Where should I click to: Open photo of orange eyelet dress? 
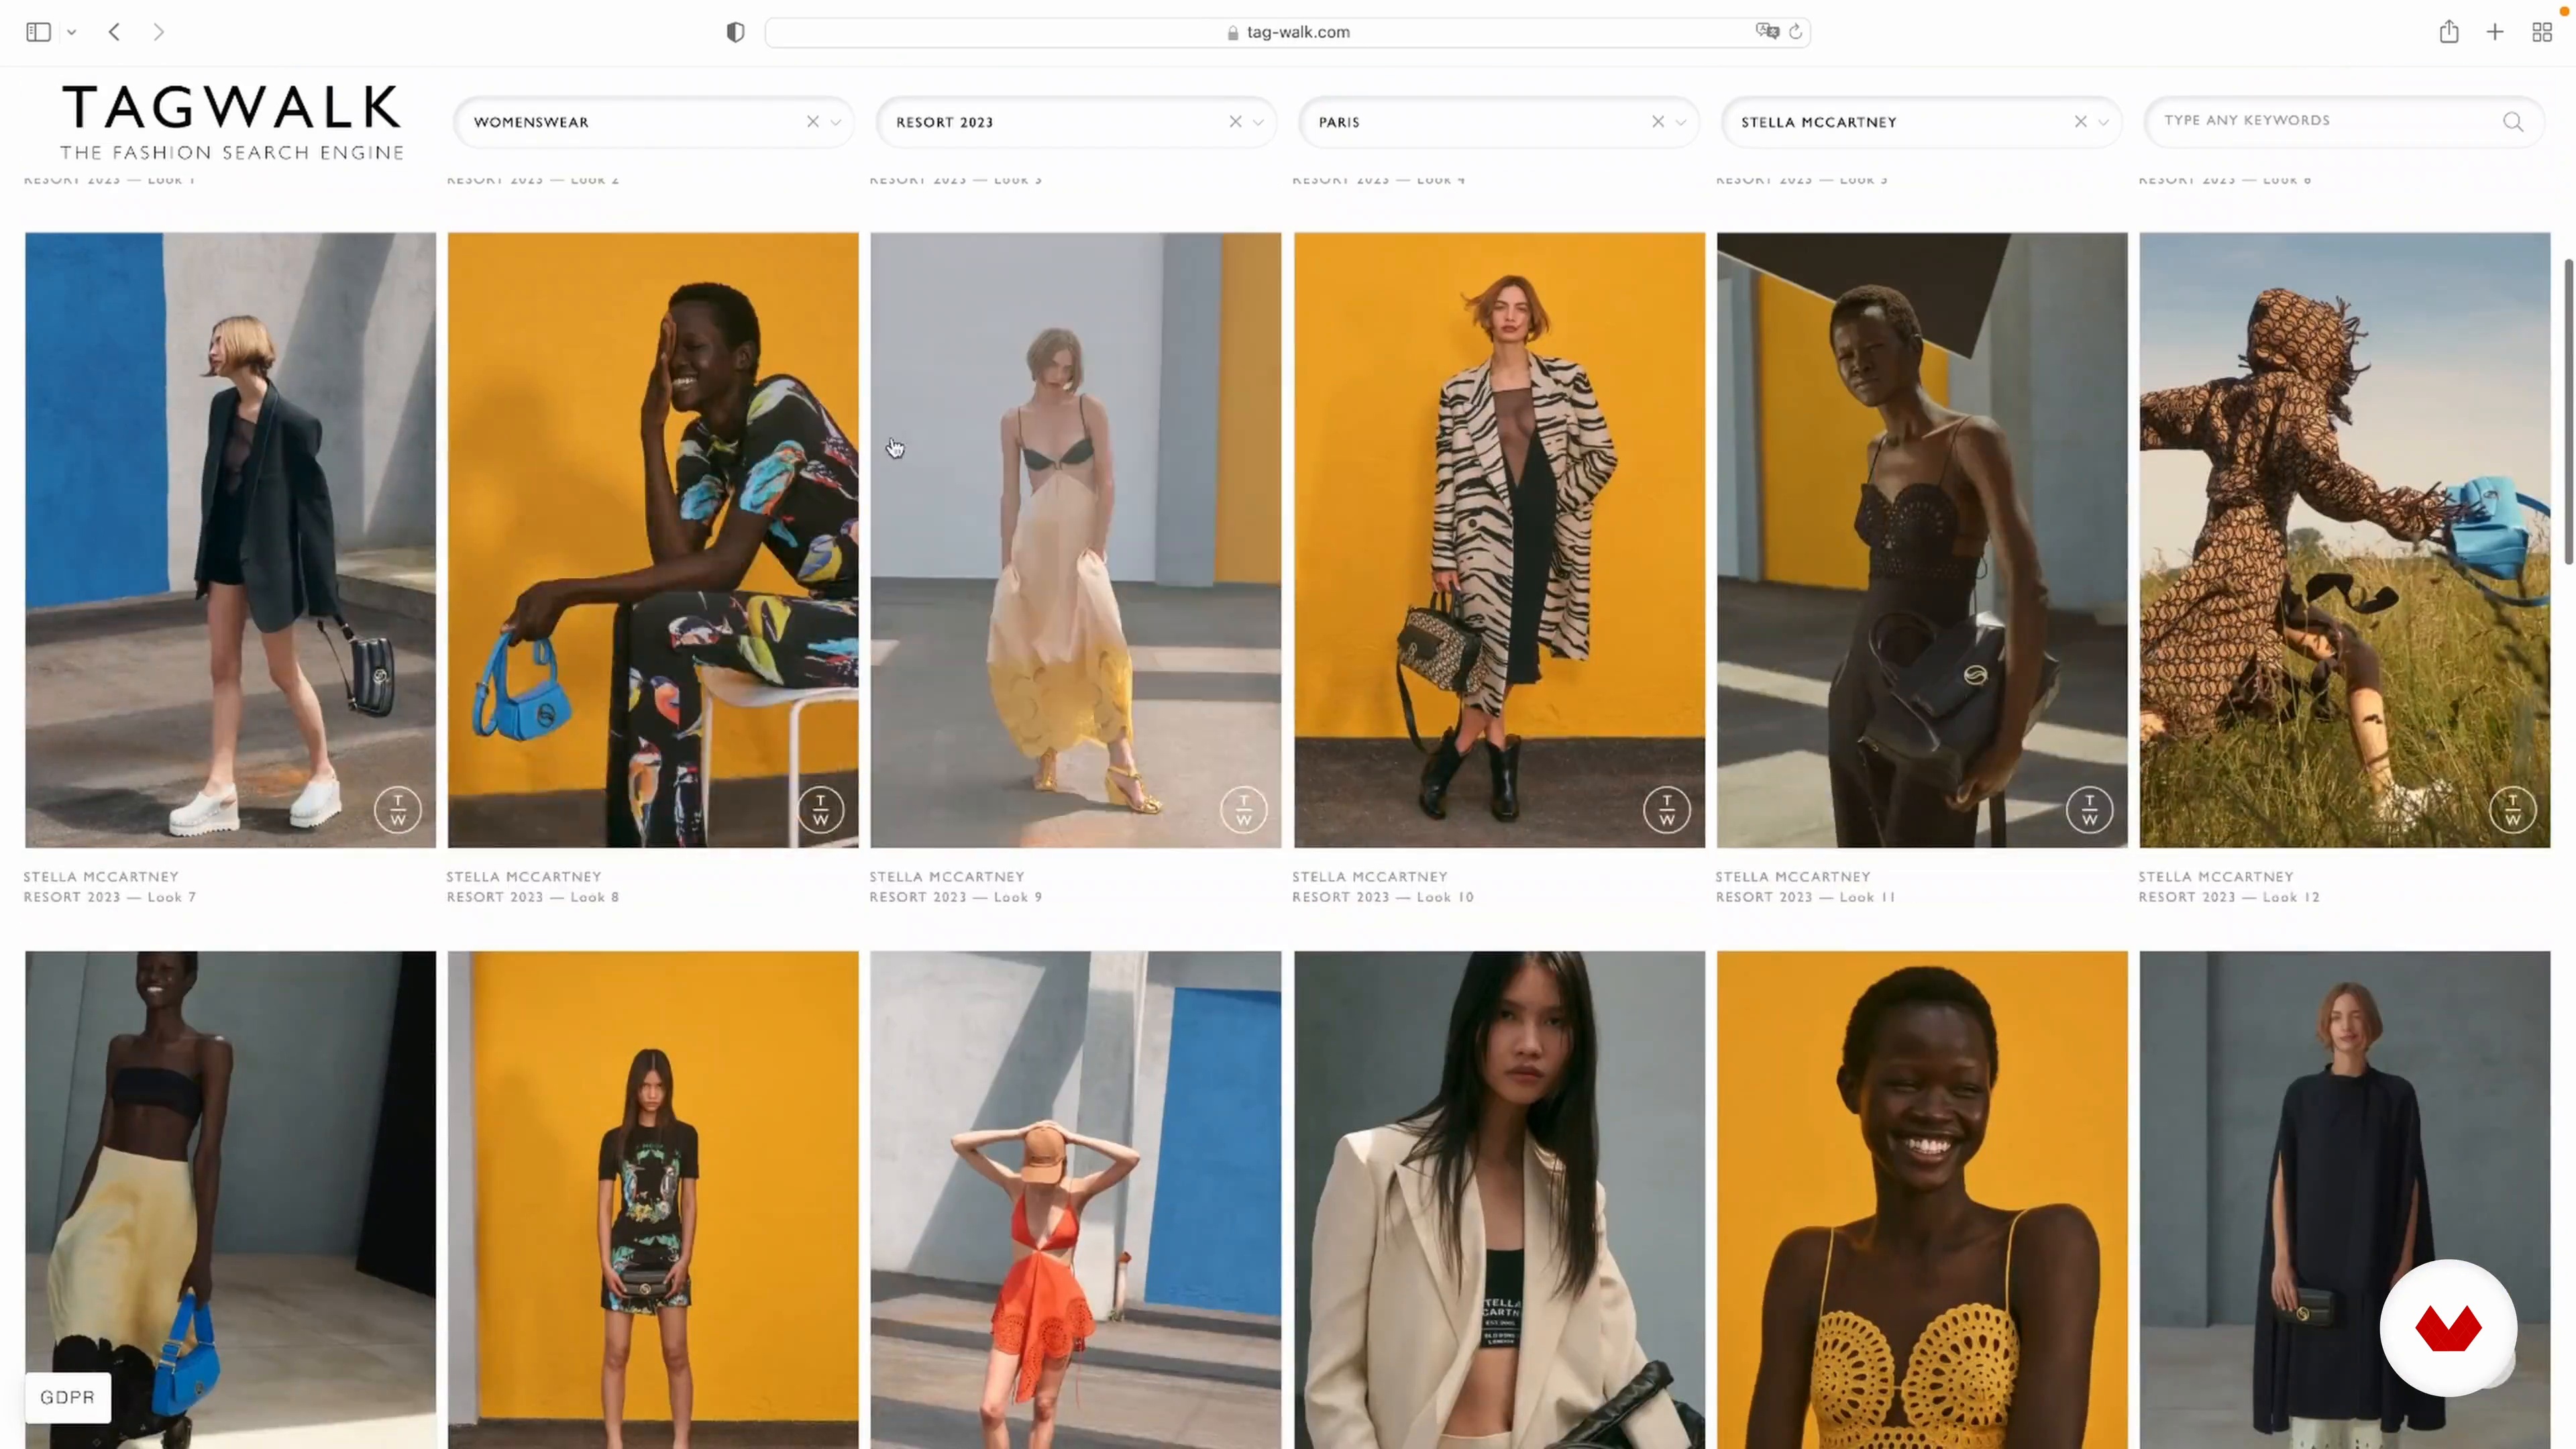click(x=1076, y=1199)
